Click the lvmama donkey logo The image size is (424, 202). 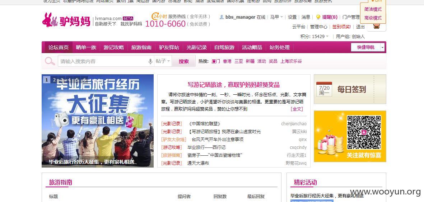pyautogui.click(x=66, y=20)
